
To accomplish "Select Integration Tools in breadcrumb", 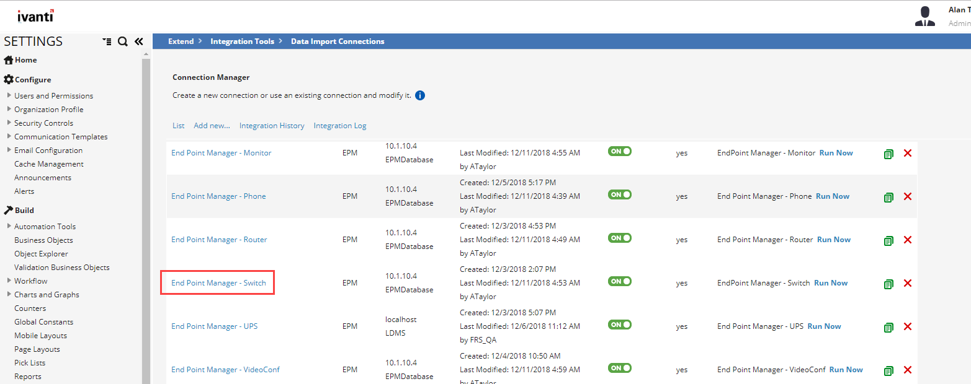I will (242, 41).
